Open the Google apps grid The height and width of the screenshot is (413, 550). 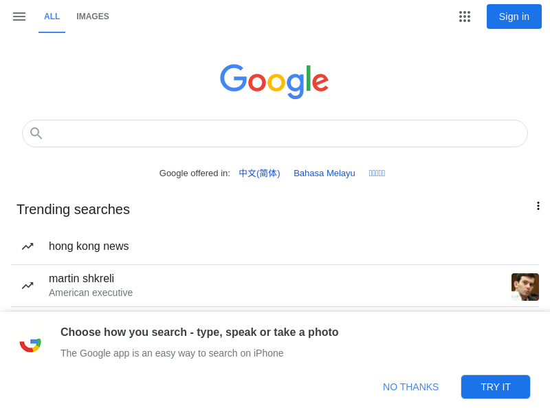click(465, 17)
